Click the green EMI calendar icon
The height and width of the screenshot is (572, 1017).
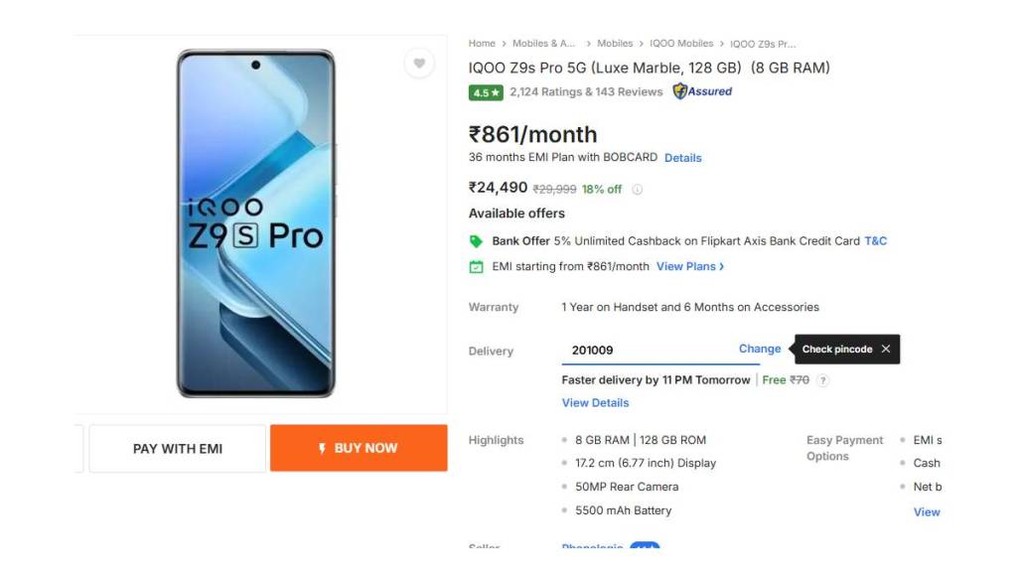[x=476, y=266]
